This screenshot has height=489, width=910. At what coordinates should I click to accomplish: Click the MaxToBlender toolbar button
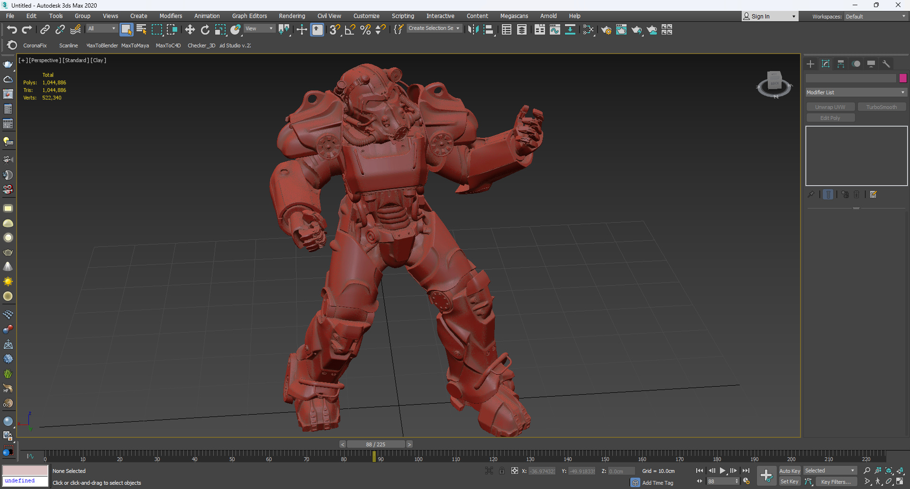102,45
